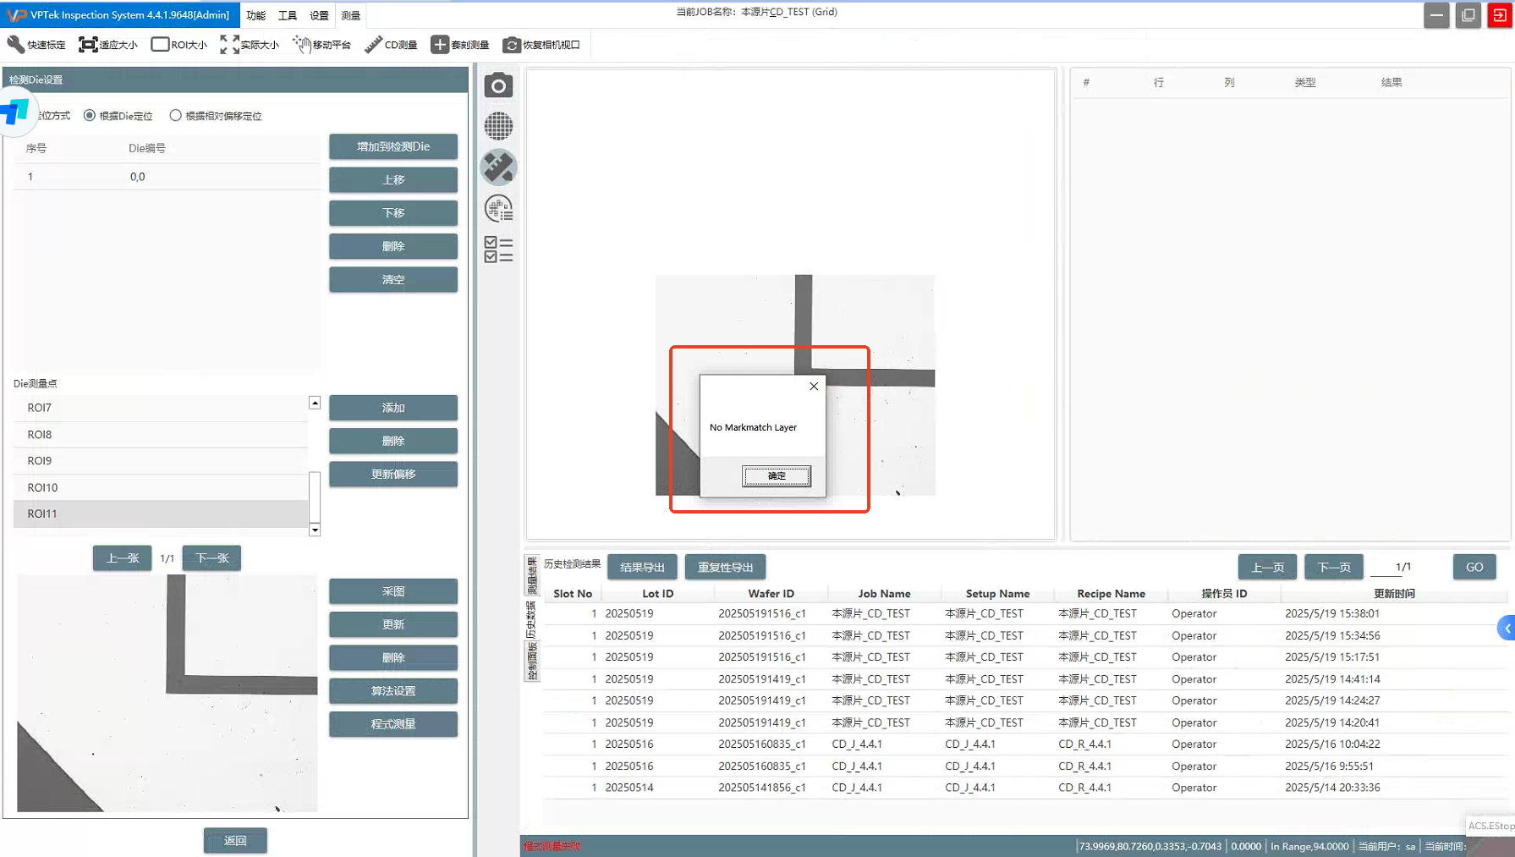Click the 增加到检测Die button
1515x857 pixels.
pos(393,146)
